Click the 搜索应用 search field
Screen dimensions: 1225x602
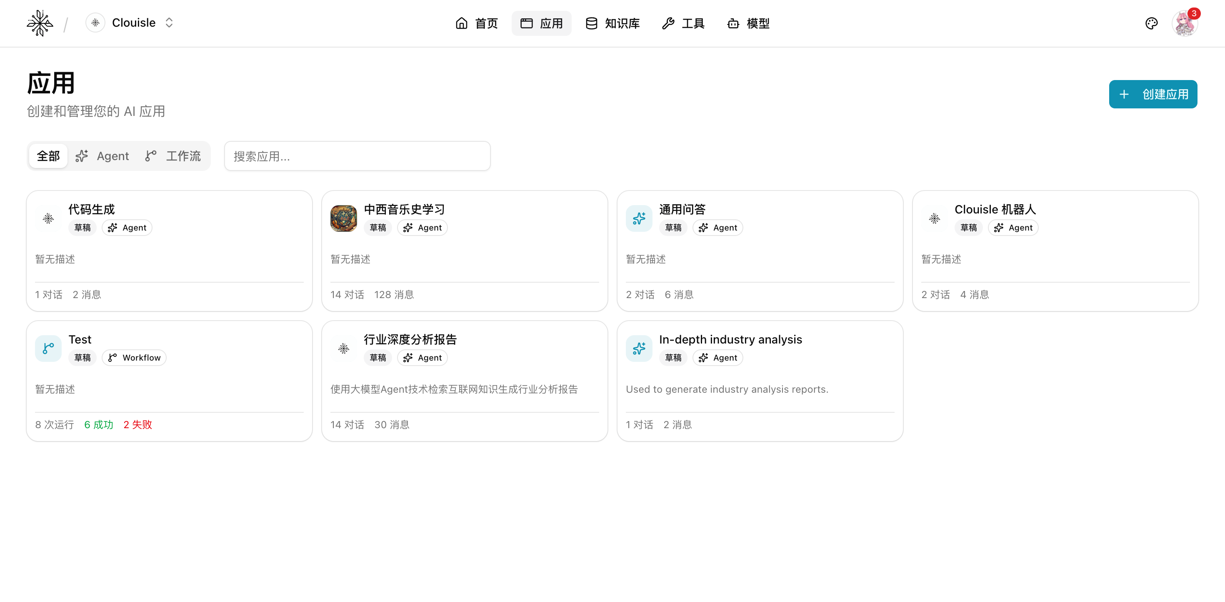click(x=357, y=156)
